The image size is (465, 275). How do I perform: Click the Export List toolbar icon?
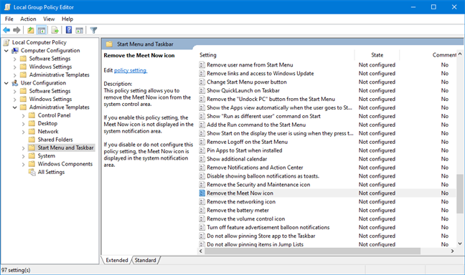[x=55, y=30]
